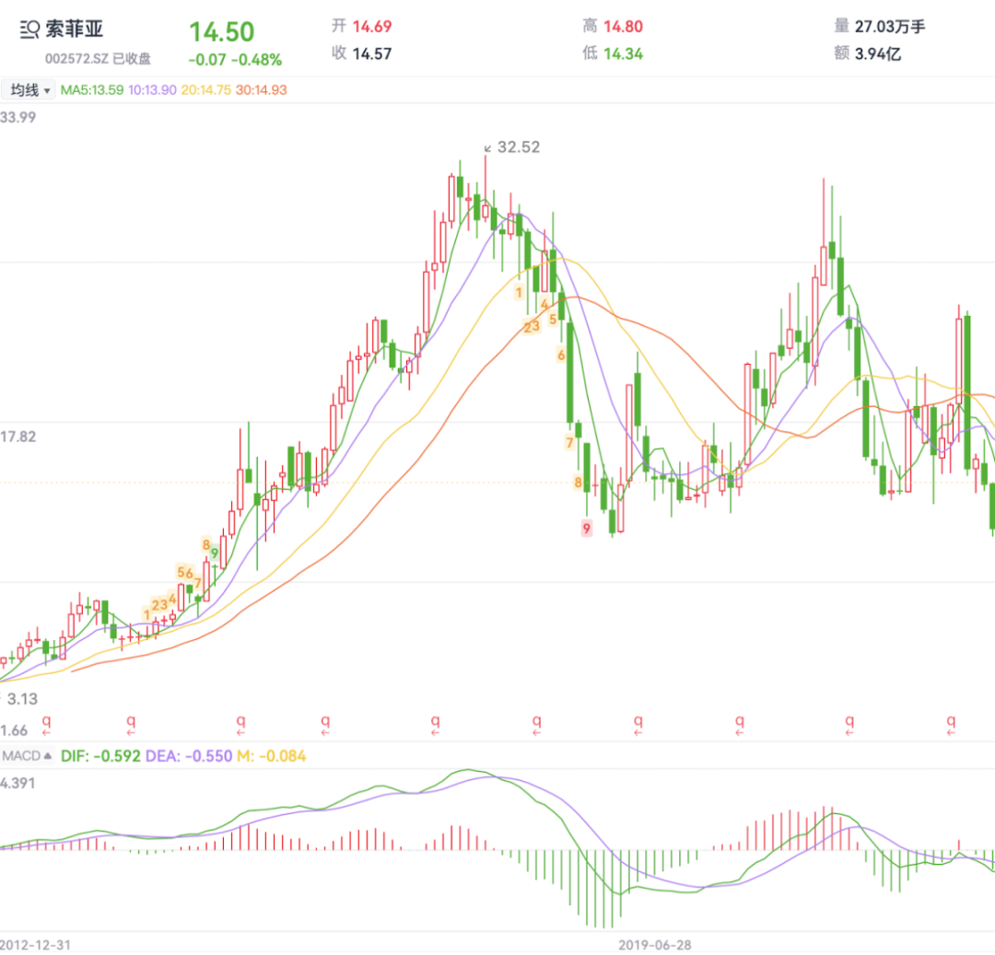Screen dimensions: 995x955
Task: Click the 2012-12-31 date axis label
Action: (35, 946)
